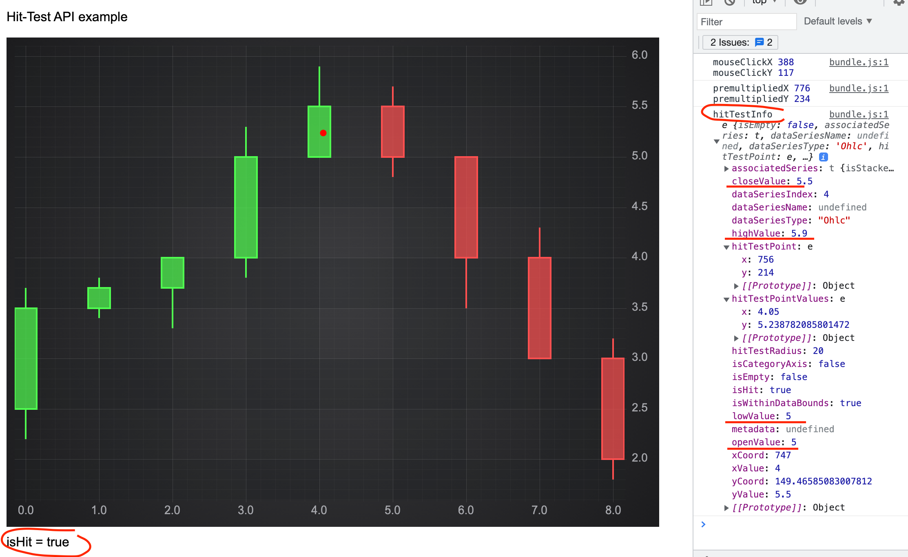This screenshot has height=557, width=908.
Task: Expand [[Prototype]] under hitTestPointValues
Action: click(736, 338)
